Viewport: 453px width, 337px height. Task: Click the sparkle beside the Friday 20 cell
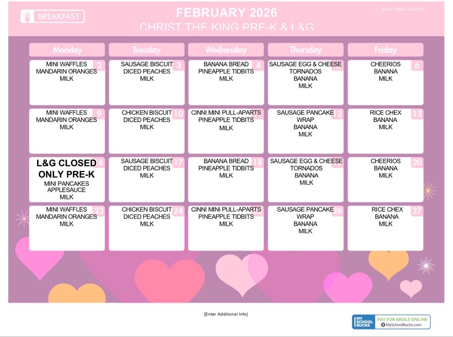pyautogui.click(x=429, y=191)
